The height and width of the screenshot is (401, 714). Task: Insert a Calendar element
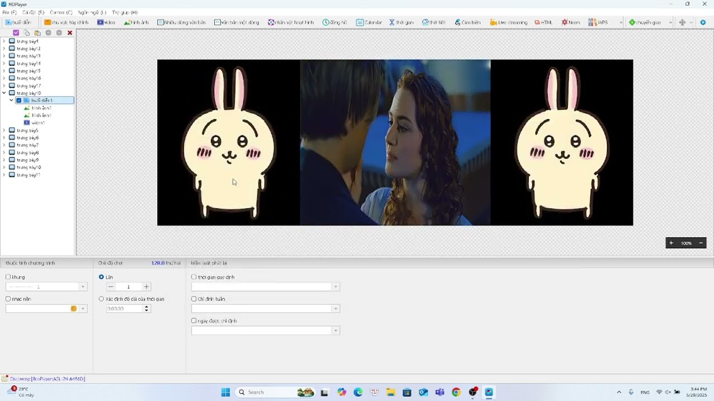[x=369, y=22]
